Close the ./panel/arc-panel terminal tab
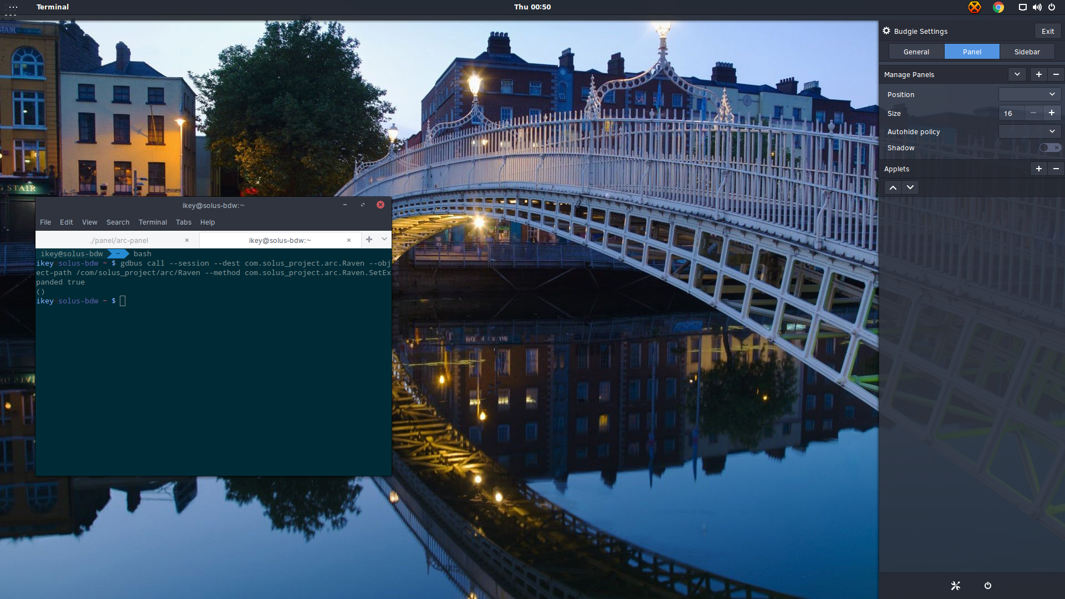 tap(187, 240)
